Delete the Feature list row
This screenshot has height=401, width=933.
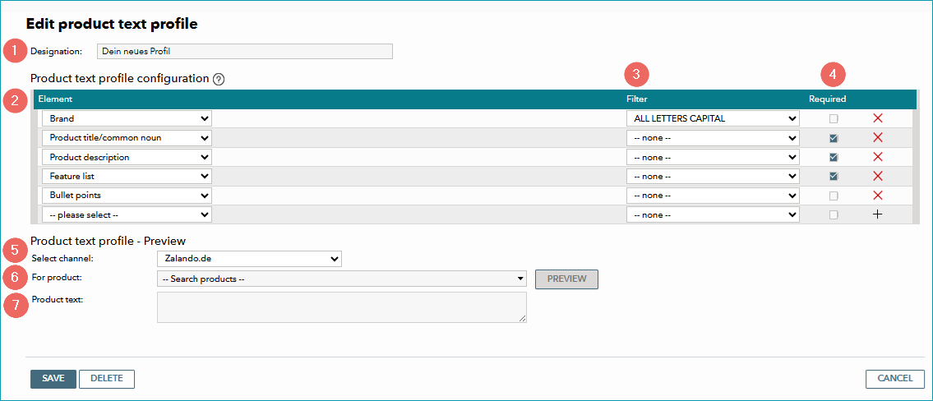[x=877, y=176]
